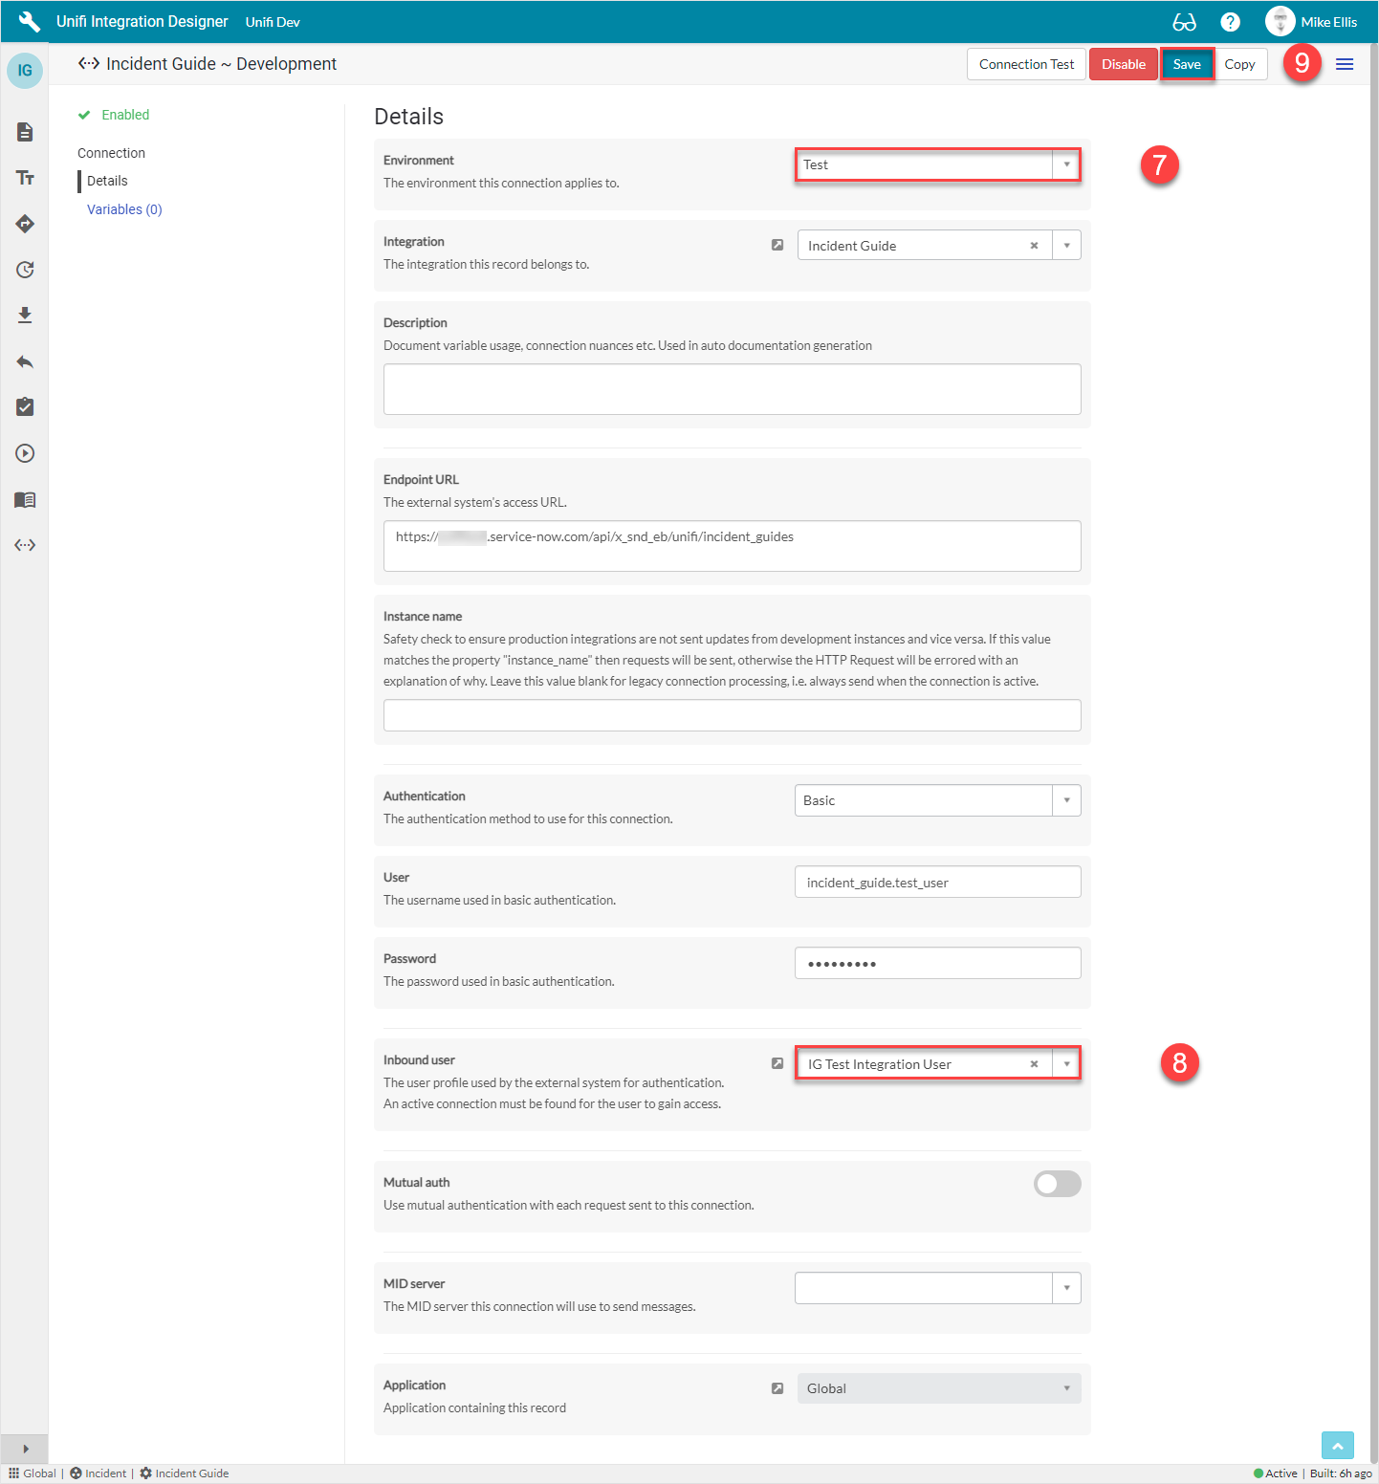Open the Variables (0) section
The image size is (1379, 1484).
pyautogui.click(x=124, y=209)
